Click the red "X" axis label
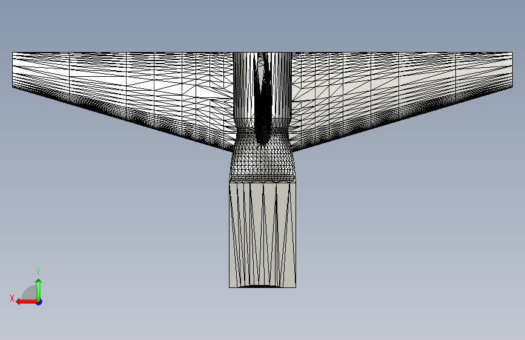This screenshot has height=340, width=525. click(x=12, y=298)
